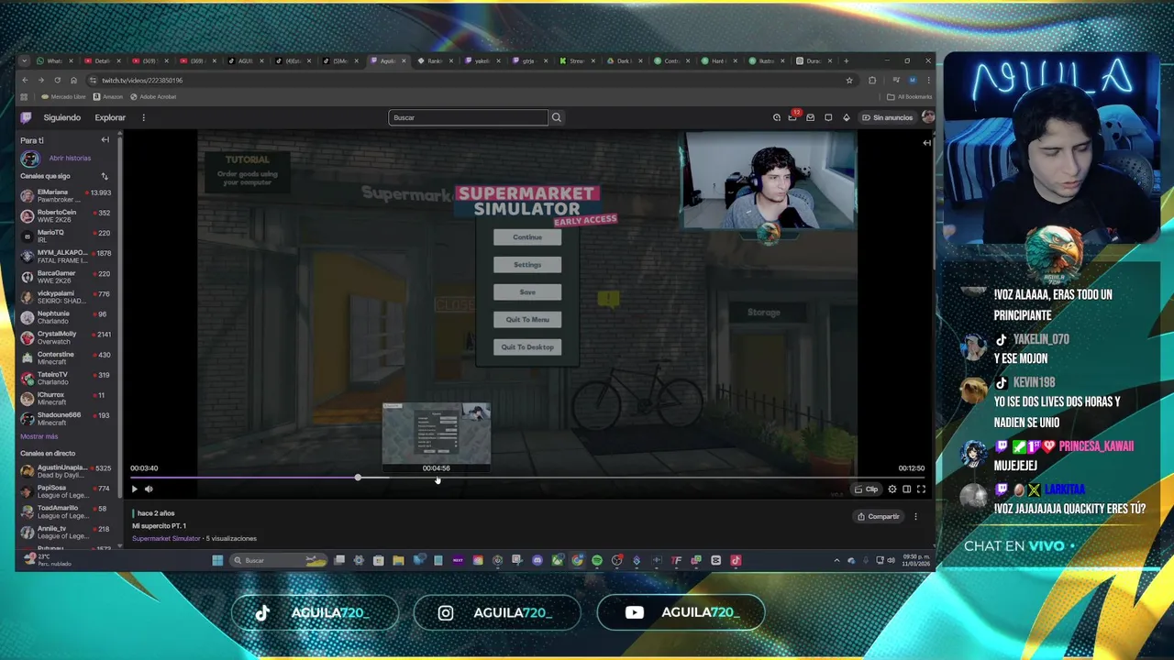Open TikTok app from the taskbar
Screen dimensions: 1174x660
[x=736, y=560]
